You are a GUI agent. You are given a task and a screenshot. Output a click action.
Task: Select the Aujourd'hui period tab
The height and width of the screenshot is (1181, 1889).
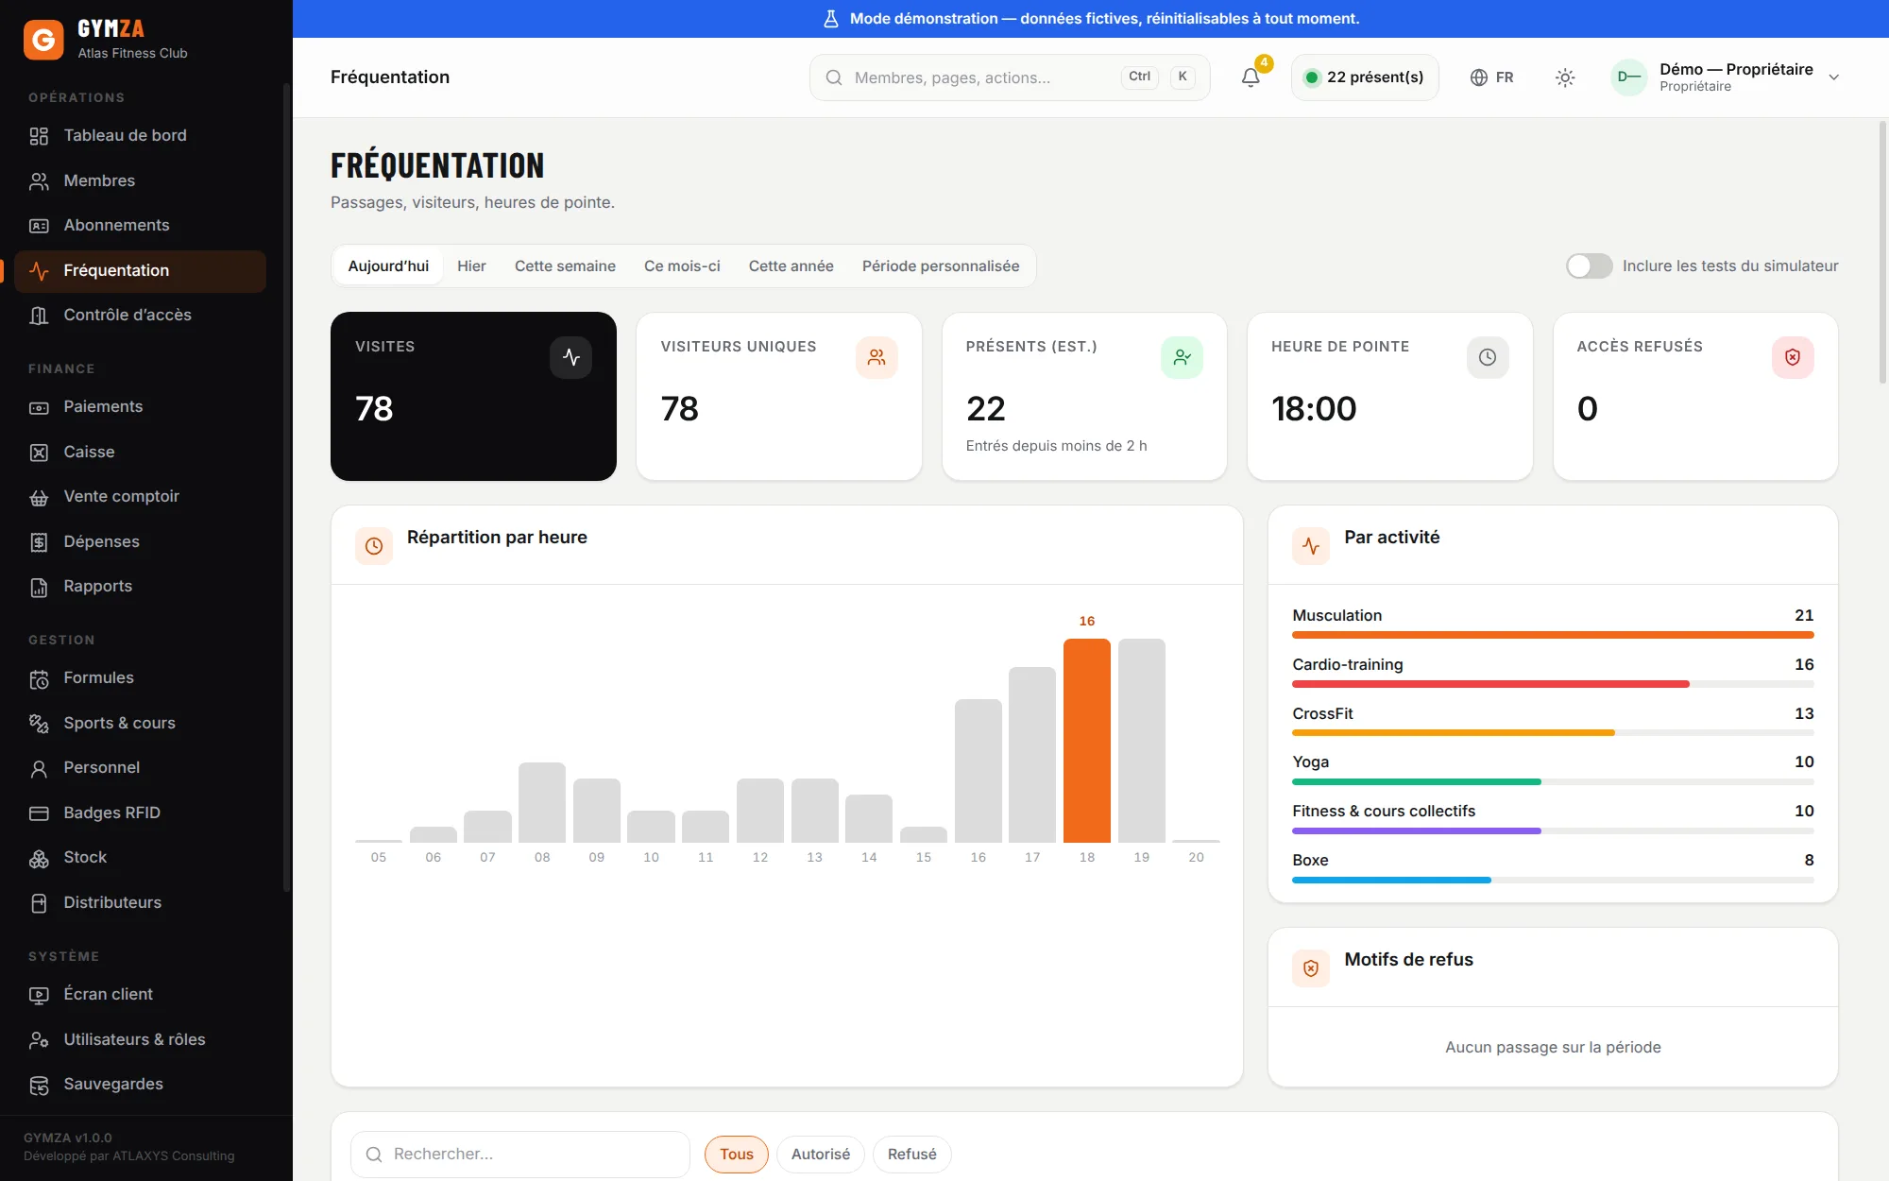[x=388, y=266]
